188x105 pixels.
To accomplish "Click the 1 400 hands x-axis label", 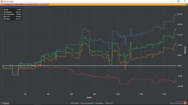I will pyautogui.click(x=164, y=94).
